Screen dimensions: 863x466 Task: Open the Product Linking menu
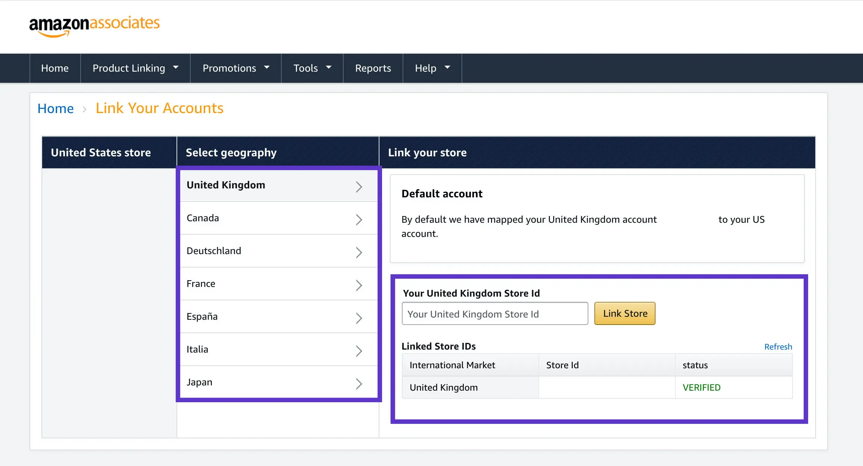135,68
